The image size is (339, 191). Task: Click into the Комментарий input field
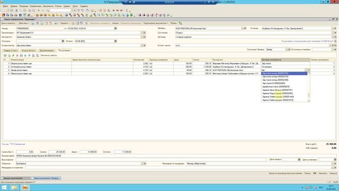click(x=176, y=156)
